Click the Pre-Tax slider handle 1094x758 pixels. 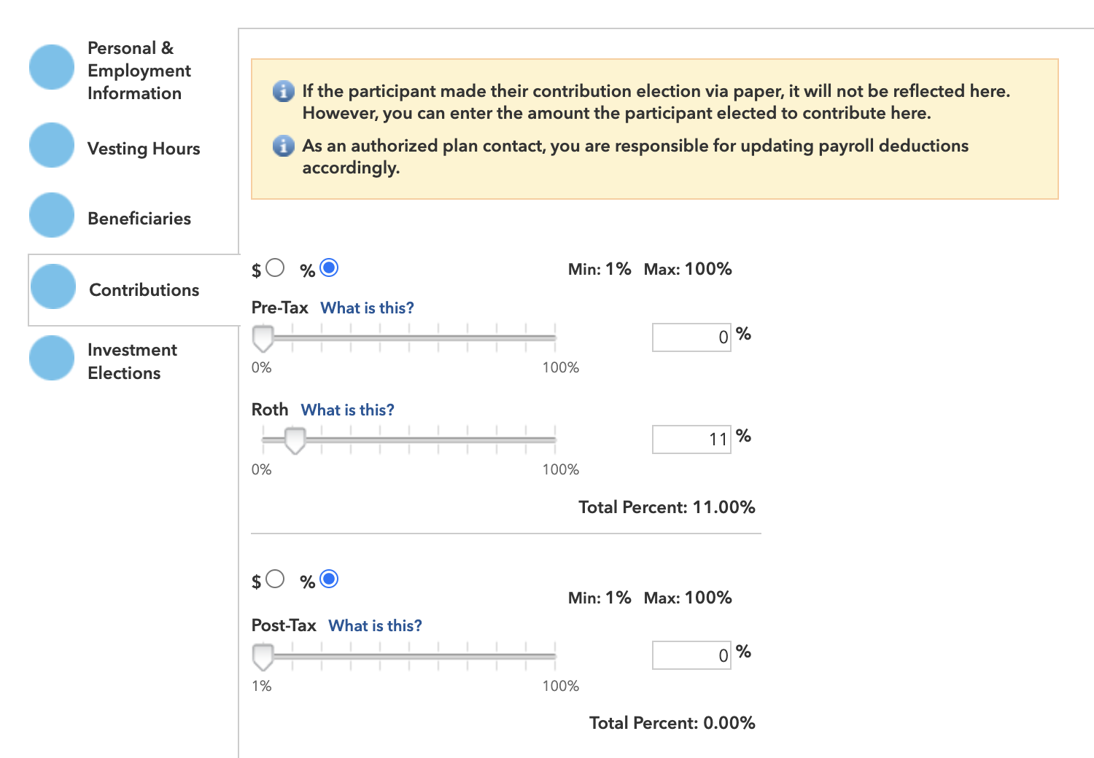click(263, 337)
